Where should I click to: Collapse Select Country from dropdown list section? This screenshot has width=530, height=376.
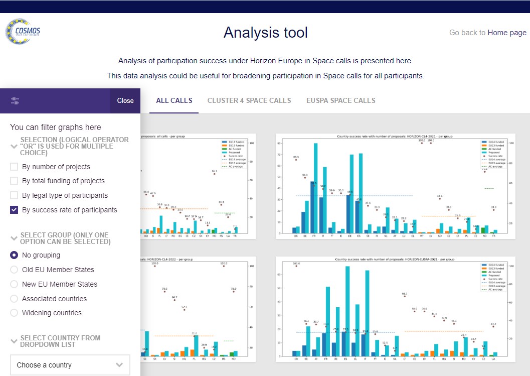(14, 341)
